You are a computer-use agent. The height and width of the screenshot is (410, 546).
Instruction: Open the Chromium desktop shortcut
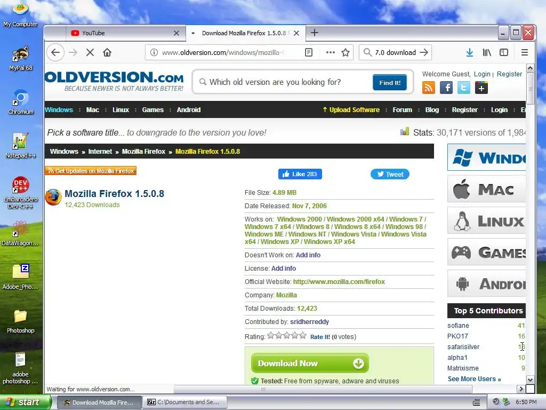(x=21, y=102)
